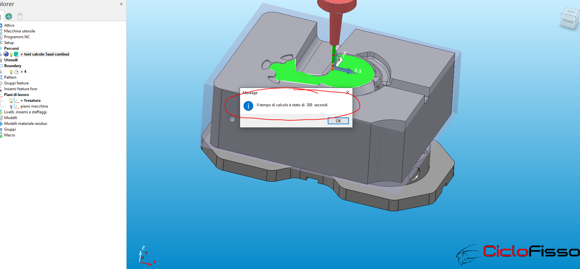Select 'Livelli, insiemi e staffaggi'
The height and width of the screenshot is (269, 580).
[x=25, y=112]
